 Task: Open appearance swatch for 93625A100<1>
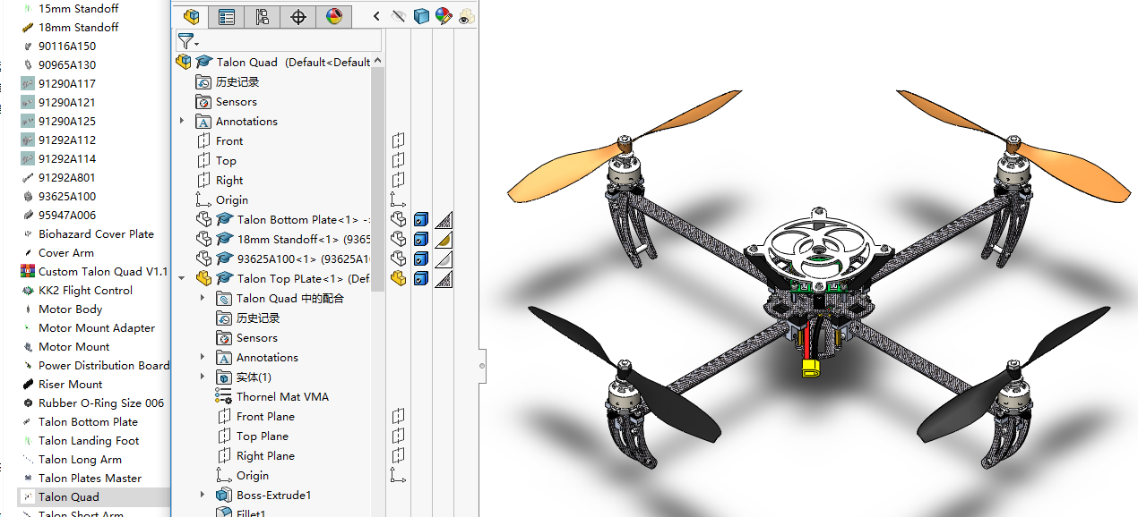tap(444, 258)
